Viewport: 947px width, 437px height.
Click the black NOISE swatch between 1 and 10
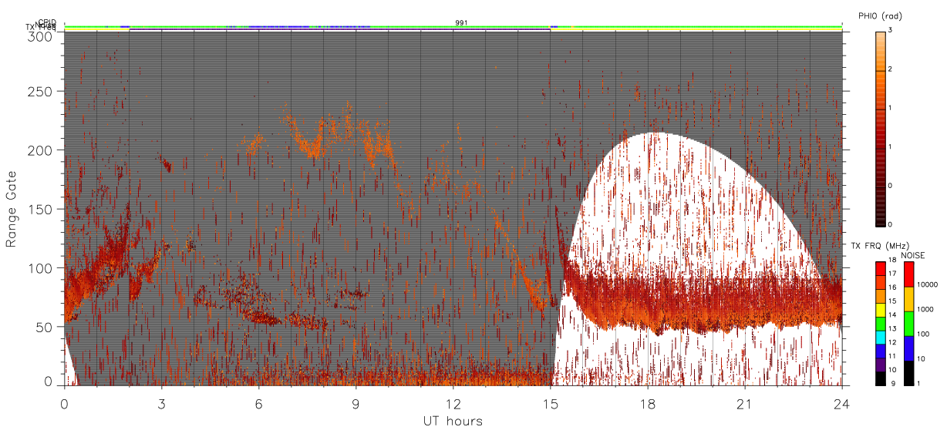pyautogui.click(x=908, y=373)
